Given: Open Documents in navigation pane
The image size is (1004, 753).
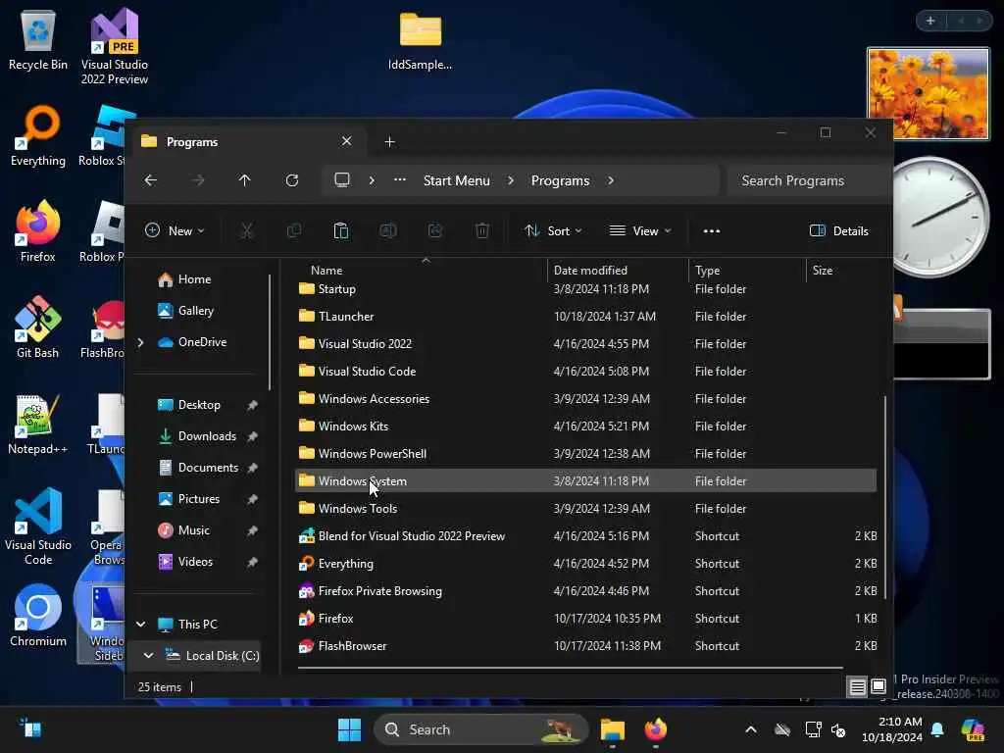Looking at the screenshot, I should 208,468.
